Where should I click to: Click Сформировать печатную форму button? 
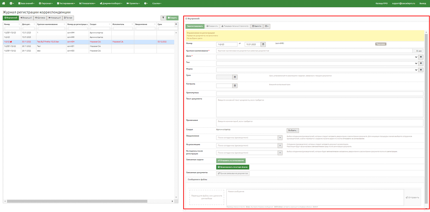pyautogui.click(x=233, y=167)
